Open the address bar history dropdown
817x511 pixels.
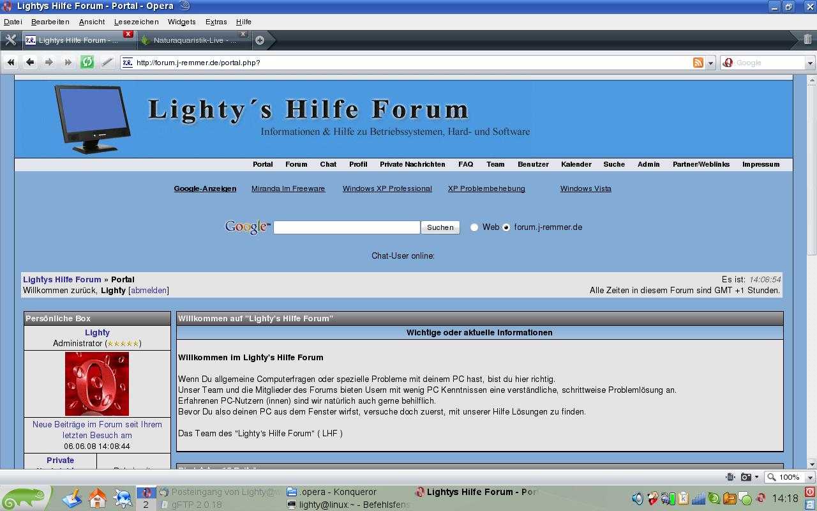click(711, 63)
